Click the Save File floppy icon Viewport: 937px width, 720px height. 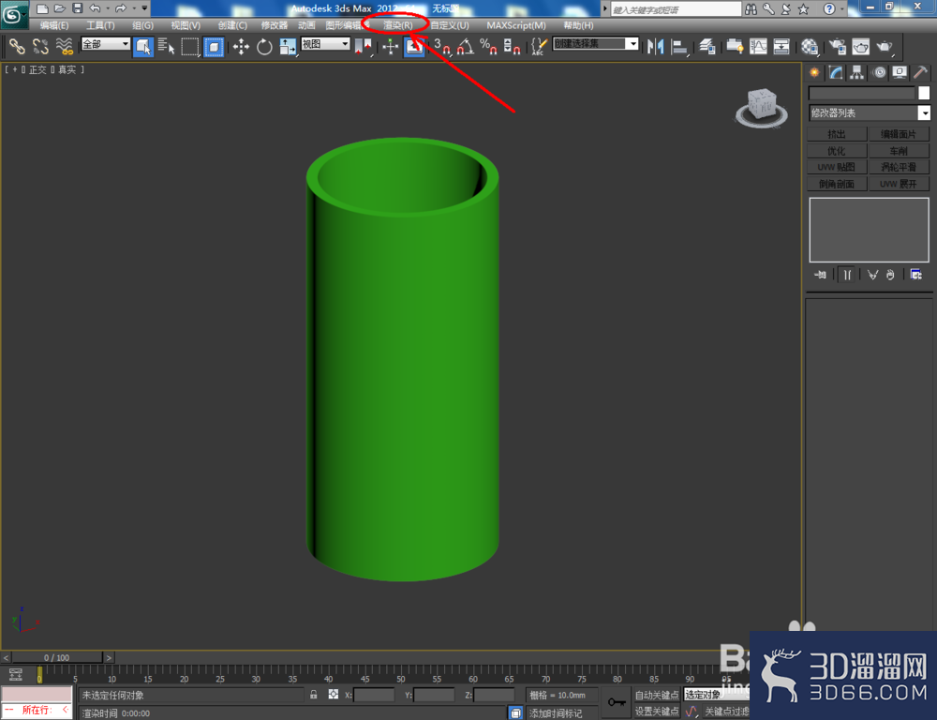click(78, 8)
